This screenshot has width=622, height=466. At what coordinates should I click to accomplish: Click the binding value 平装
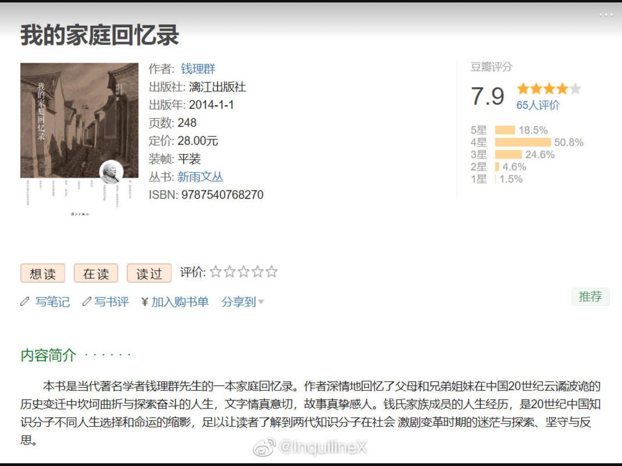pos(189,158)
